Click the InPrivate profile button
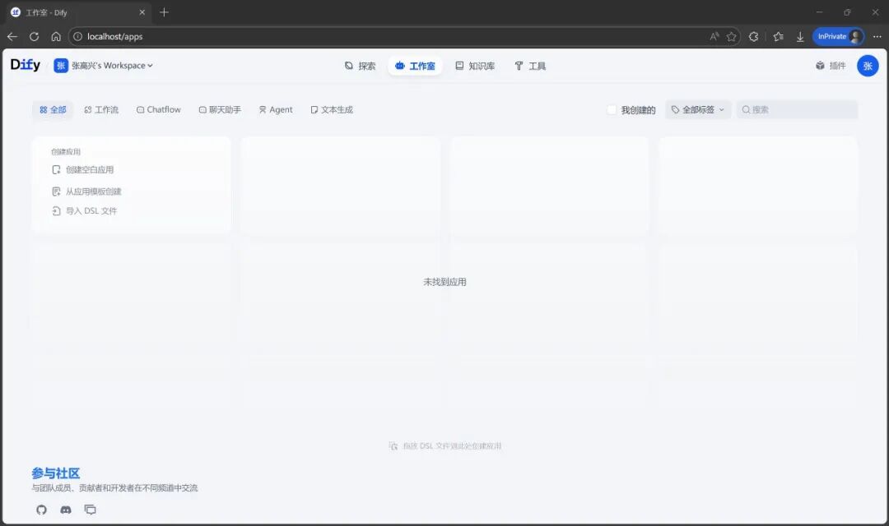Screen dimensions: 889x526 [839, 37]
